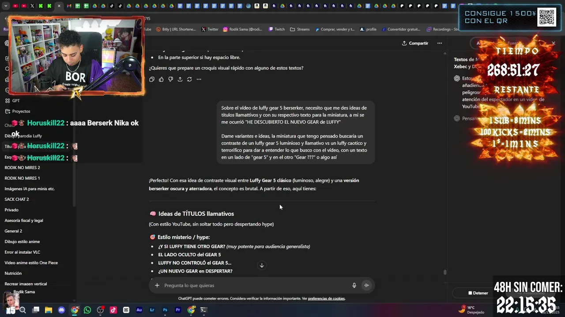The image size is (565, 317).
Task: Open the conversation options menu beside Compartir
Action: pos(439,43)
